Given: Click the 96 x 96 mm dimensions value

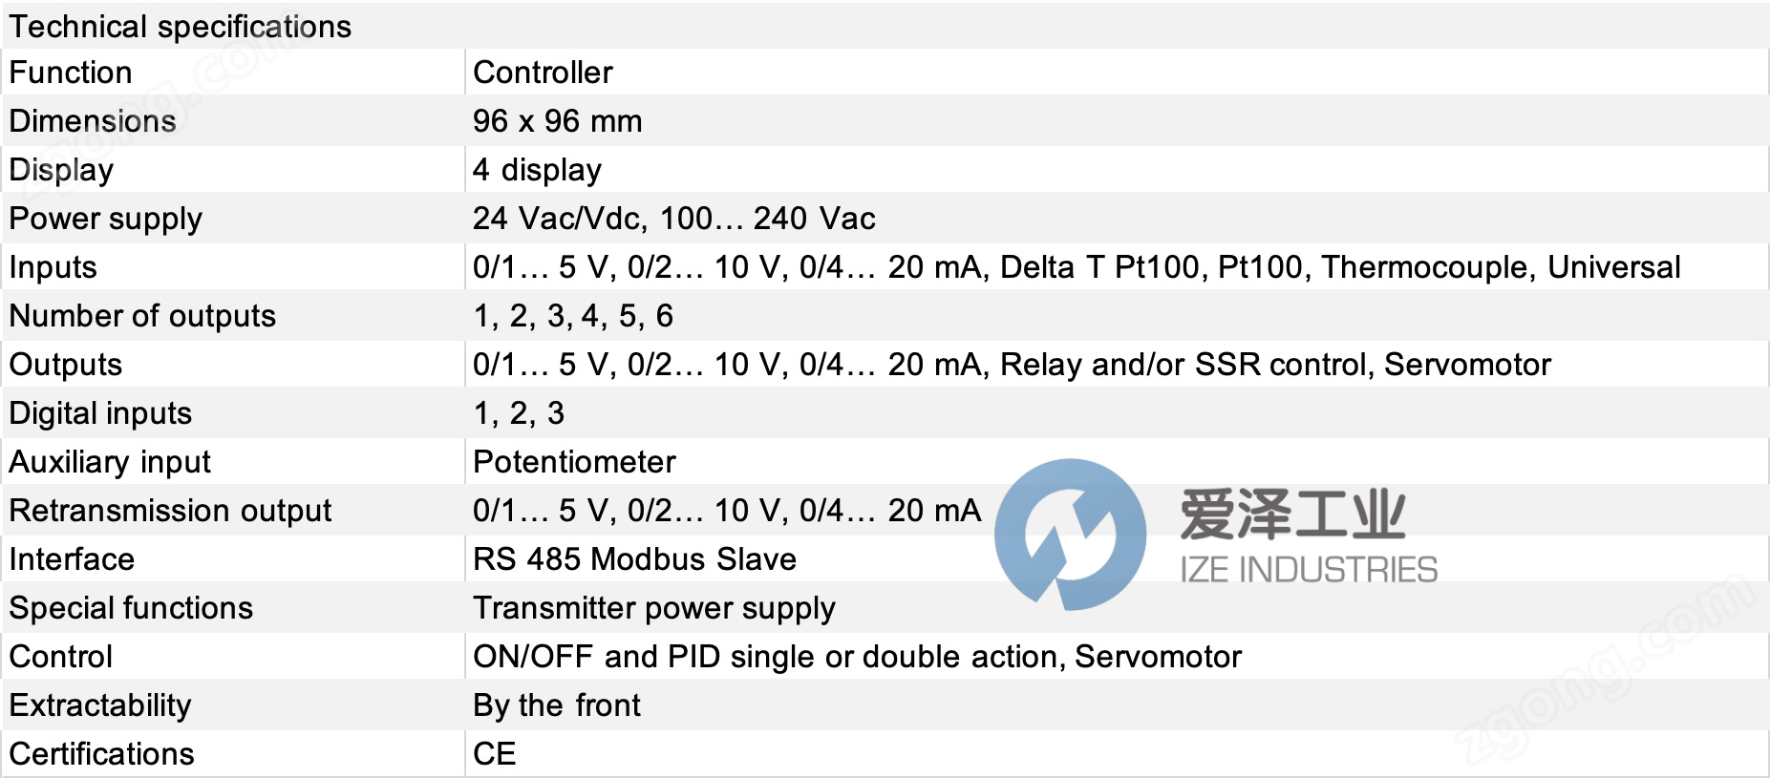Looking at the screenshot, I should [x=557, y=121].
